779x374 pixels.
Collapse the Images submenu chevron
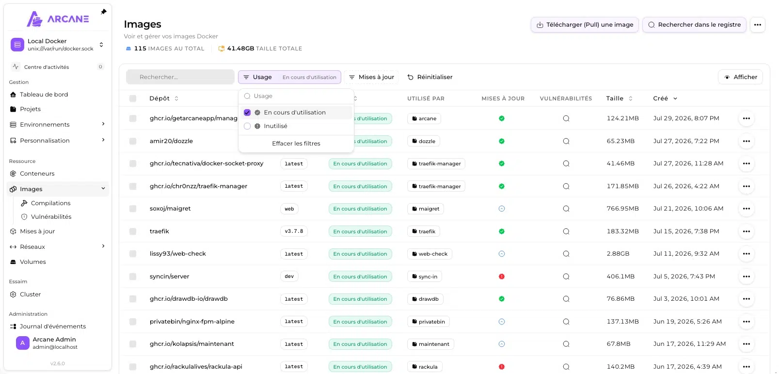coord(103,189)
